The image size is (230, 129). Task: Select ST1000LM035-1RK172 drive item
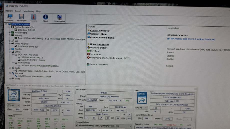[x=32, y=58]
